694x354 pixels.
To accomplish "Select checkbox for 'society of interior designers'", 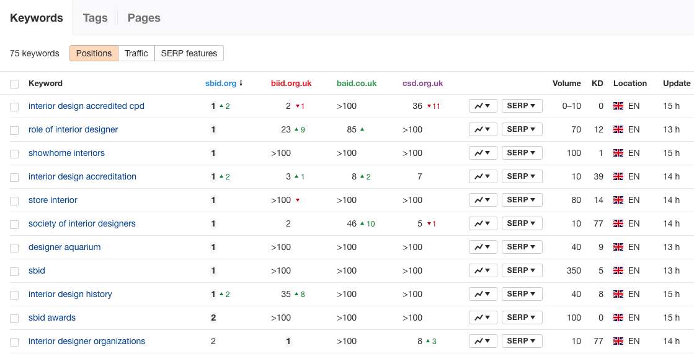I will [14, 224].
